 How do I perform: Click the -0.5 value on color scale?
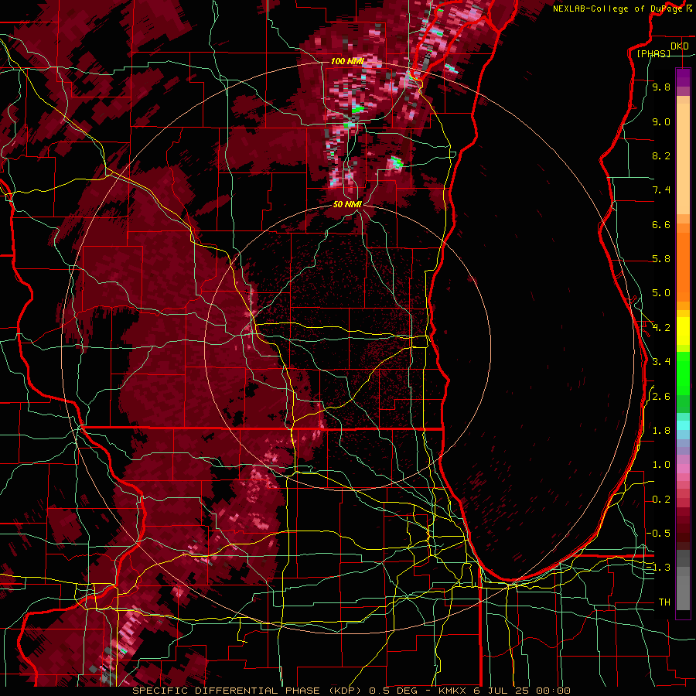point(659,533)
